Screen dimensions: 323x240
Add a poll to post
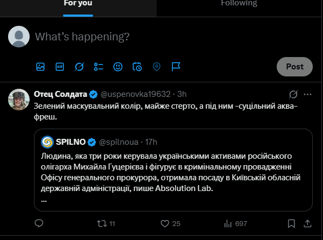pyautogui.click(x=99, y=67)
